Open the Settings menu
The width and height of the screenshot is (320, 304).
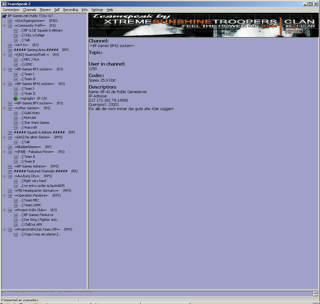[x=97, y=10]
